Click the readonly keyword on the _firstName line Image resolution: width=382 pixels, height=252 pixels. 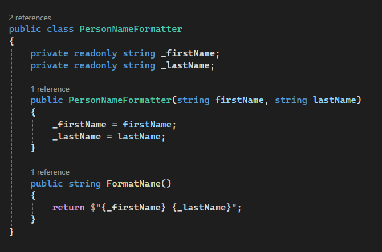pyautogui.click(x=95, y=53)
